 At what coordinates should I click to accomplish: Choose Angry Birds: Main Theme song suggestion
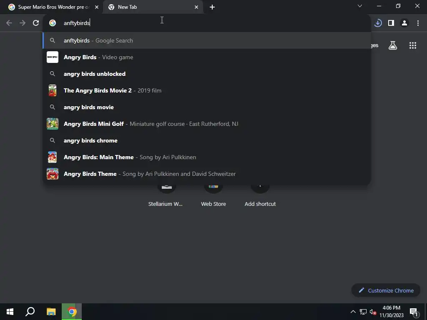tap(207, 157)
